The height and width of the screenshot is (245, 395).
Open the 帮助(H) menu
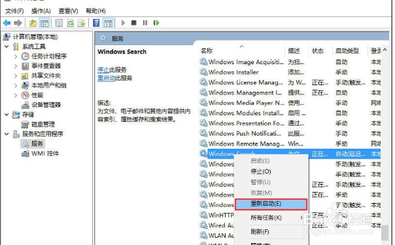click(x=95, y=11)
